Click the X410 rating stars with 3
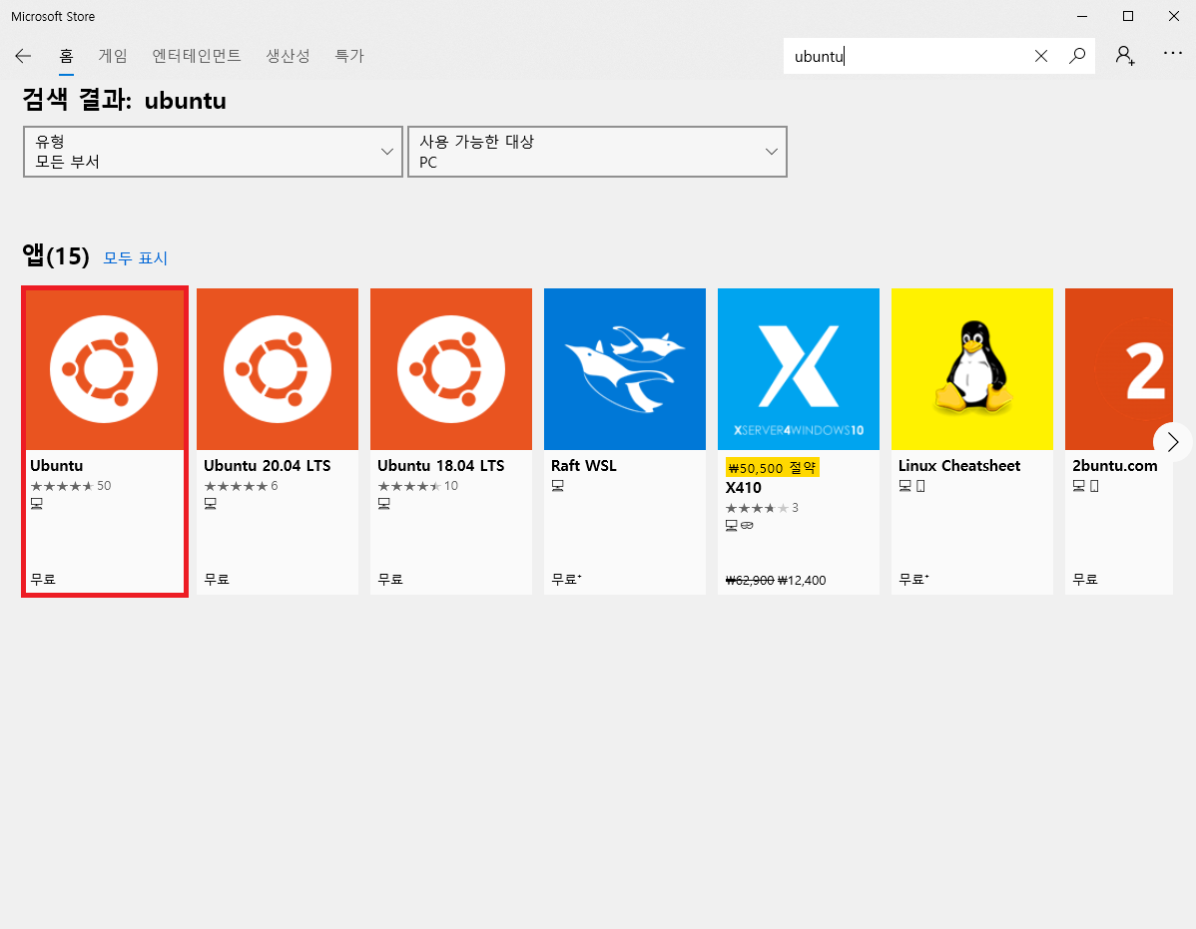Image resolution: width=1196 pixels, height=929 pixels. coord(762,508)
